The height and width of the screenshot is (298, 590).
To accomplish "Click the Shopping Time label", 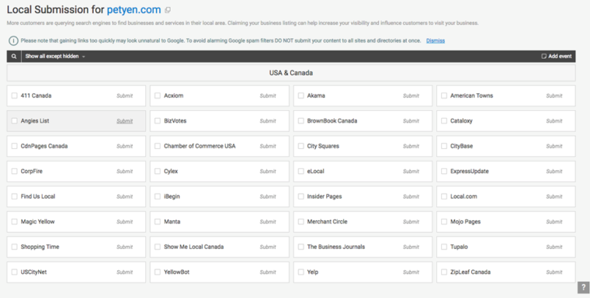I will 40,247.
